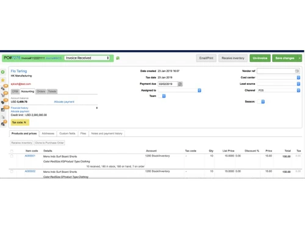Open the Season dropdown
The image size is (305, 229).
tap(261, 101)
